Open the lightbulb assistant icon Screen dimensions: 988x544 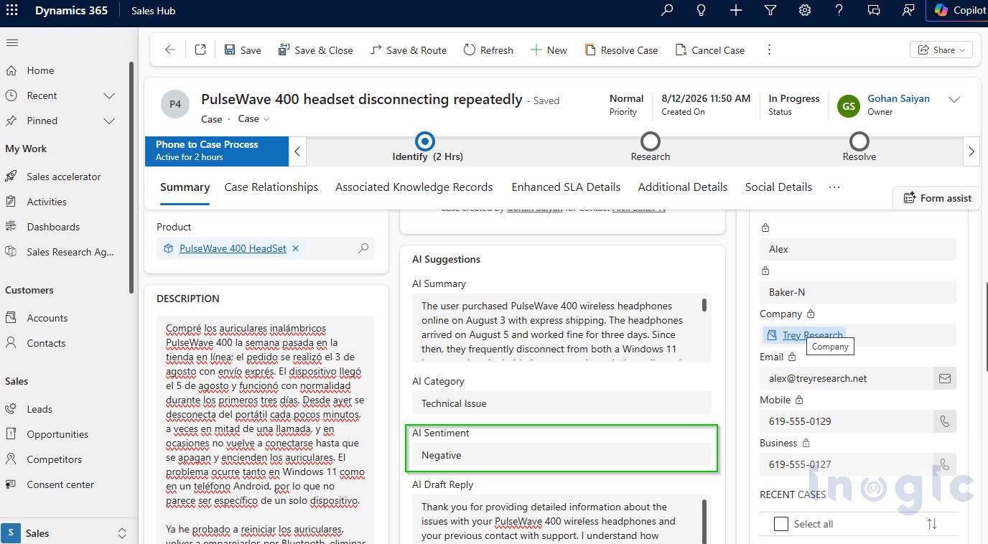click(702, 10)
